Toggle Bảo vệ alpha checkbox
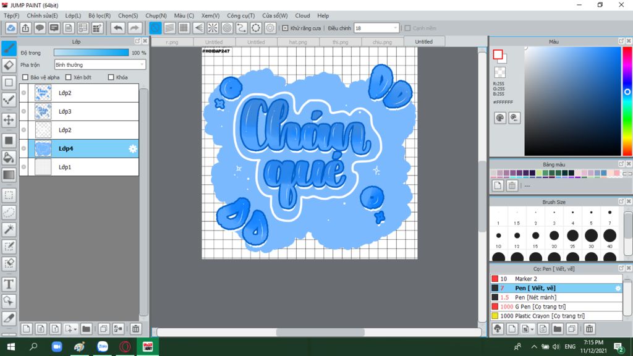The width and height of the screenshot is (633, 356). (x=25, y=77)
